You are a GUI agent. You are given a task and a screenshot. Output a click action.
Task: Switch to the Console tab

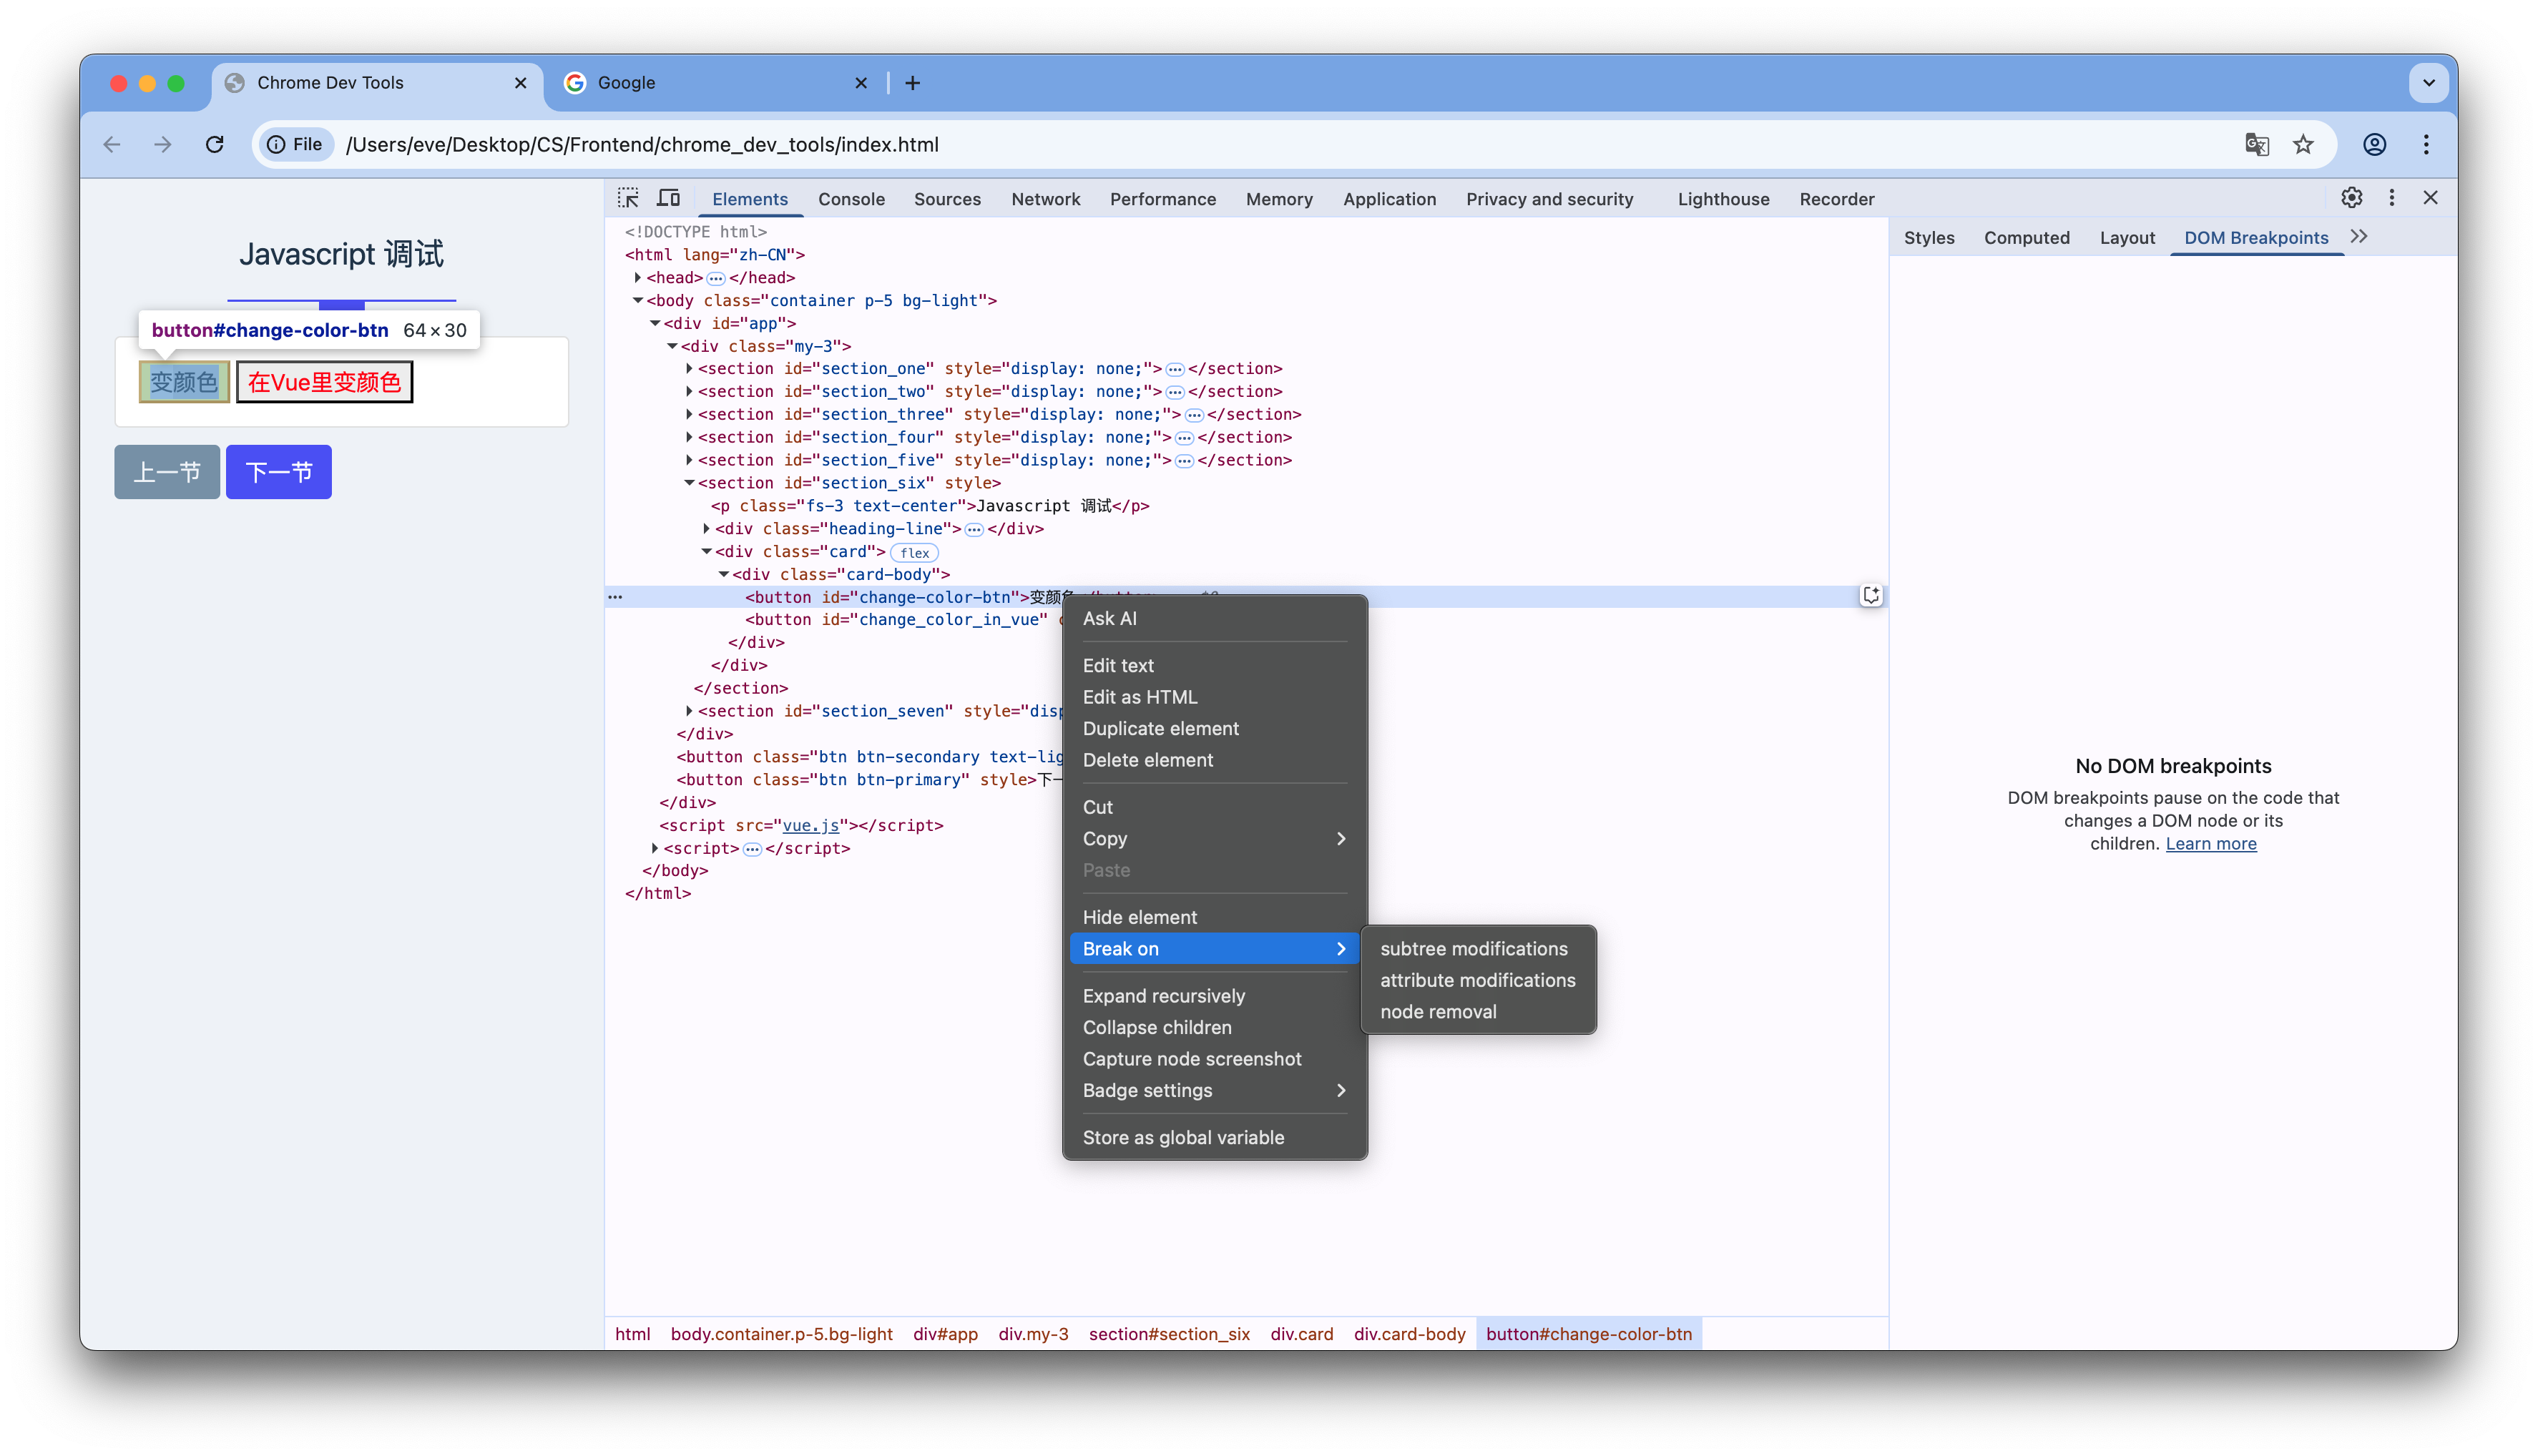(x=851, y=199)
